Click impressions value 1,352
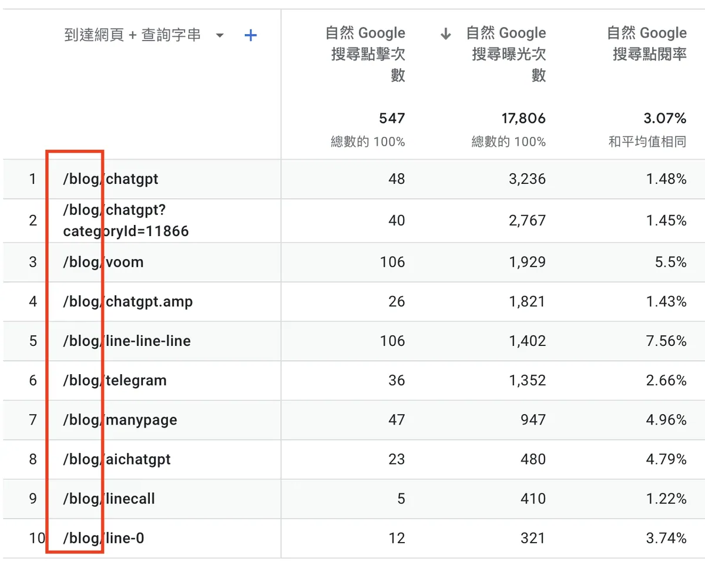This screenshot has width=705, height=565. (528, 381)
